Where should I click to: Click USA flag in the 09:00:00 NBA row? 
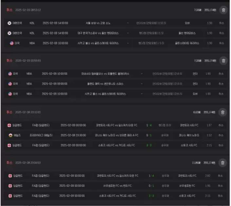(10, 84)
